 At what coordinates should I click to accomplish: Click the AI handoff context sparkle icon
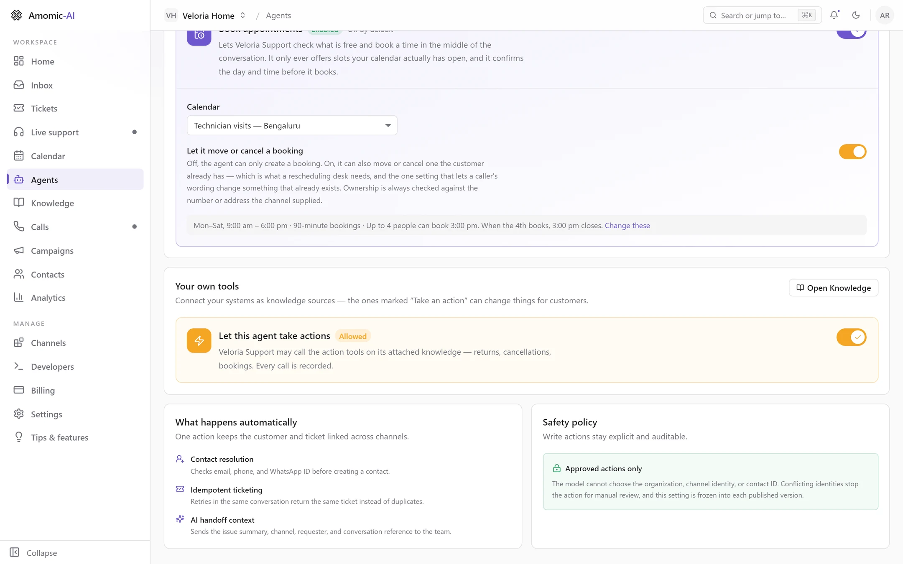180,519
